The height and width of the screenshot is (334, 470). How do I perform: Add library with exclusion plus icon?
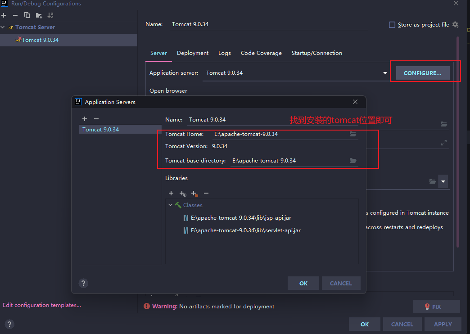click(194, 194)
